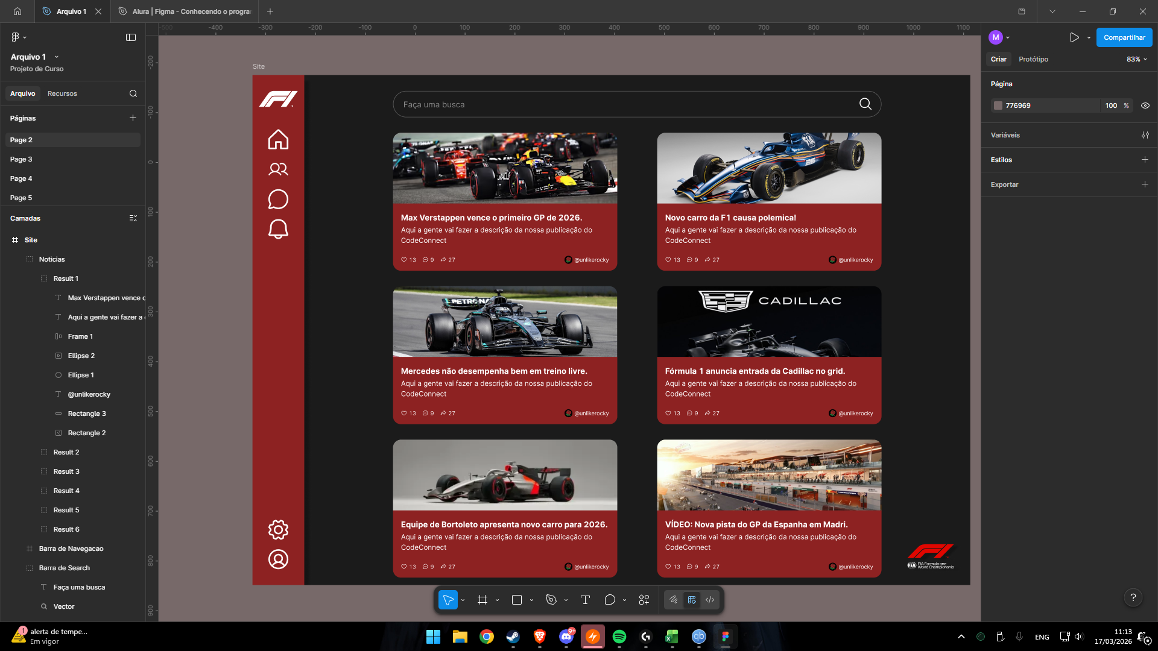The width and height of the screenshot is (1158, 651).
Task: Open the Actions menu in the toolbar
Action: point(644,600)
